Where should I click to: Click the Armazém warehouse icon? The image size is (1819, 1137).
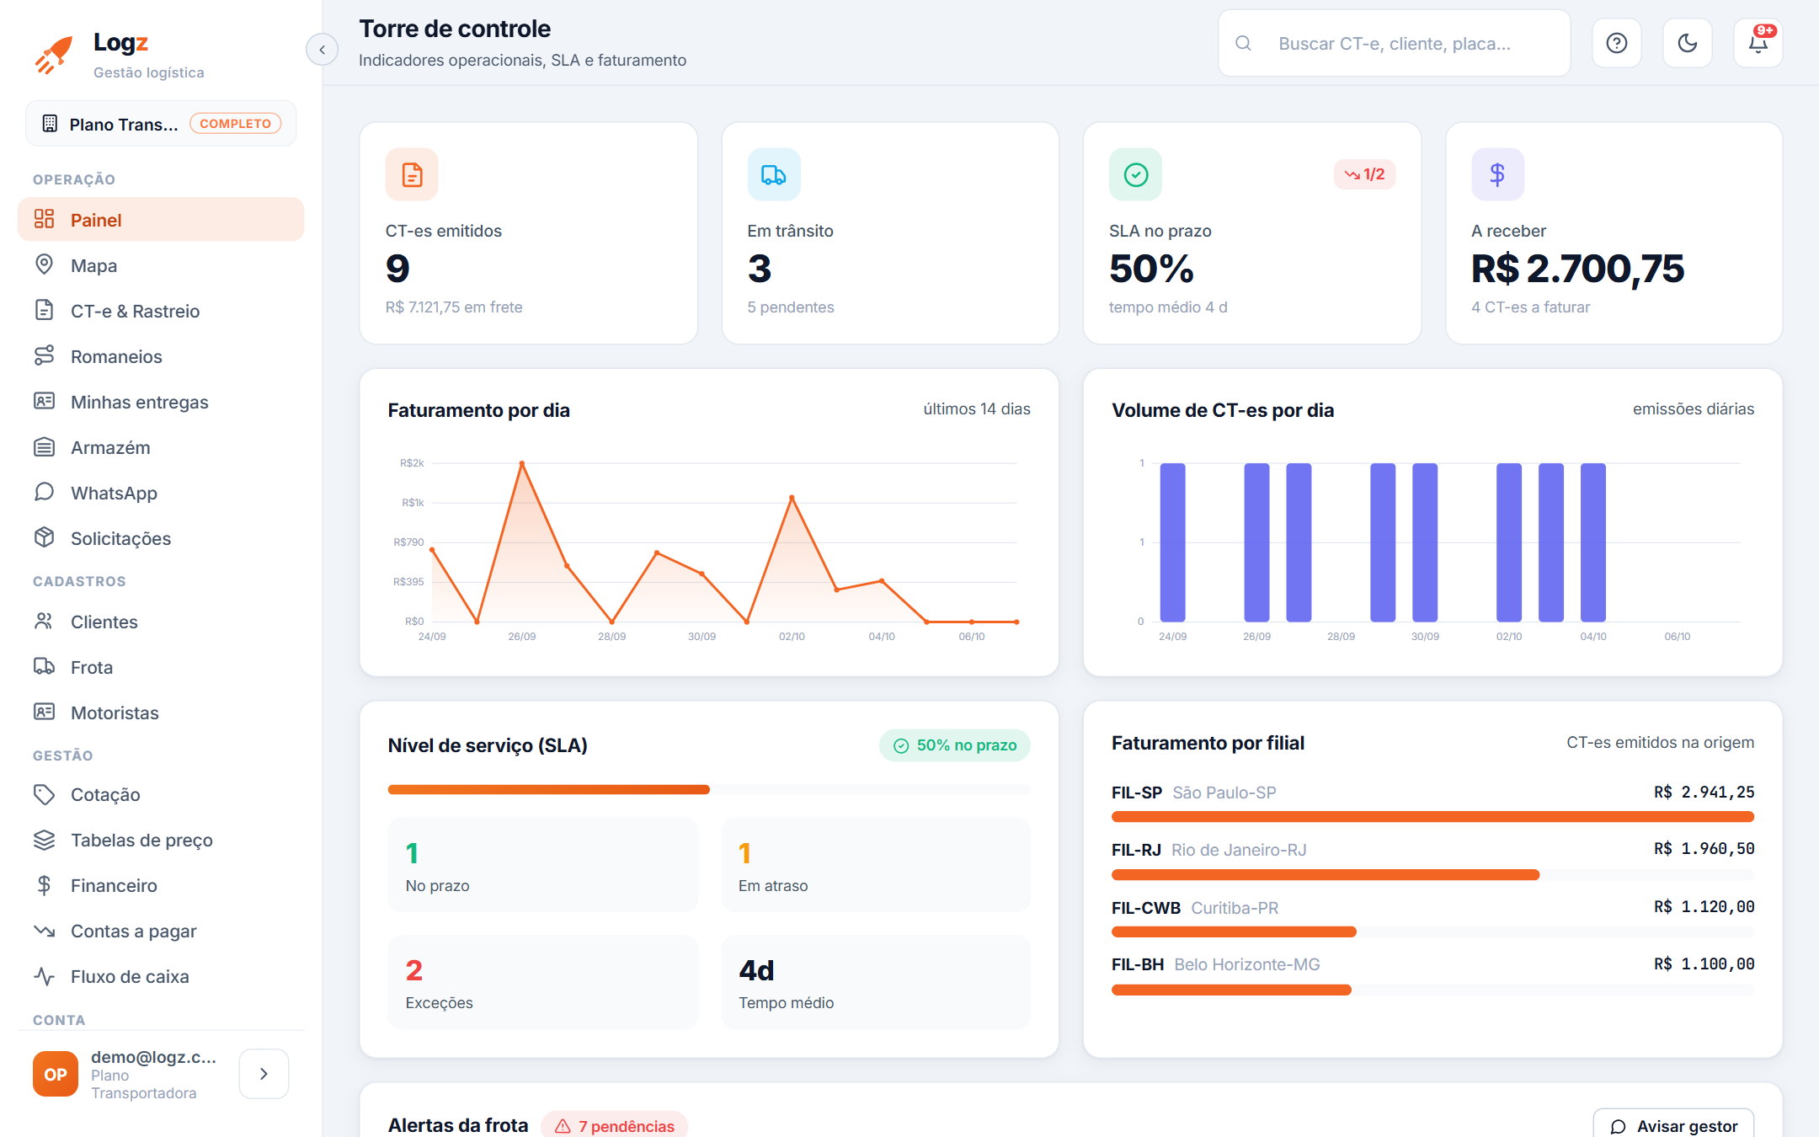pyautogui.click(x=45, y=447)
